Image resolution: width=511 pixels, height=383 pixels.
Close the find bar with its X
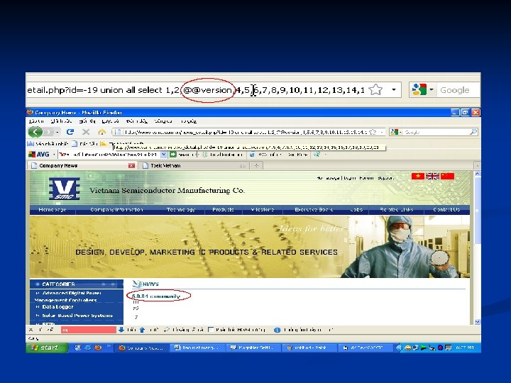point(31,330)
